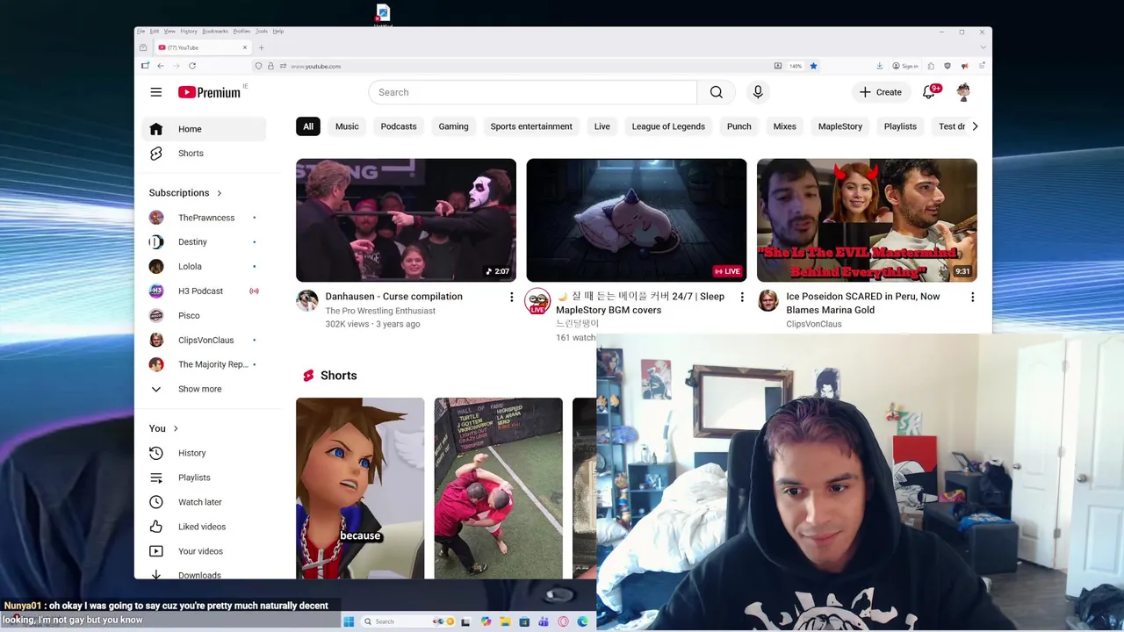Viewport: 1124px width, 632px height.
Task: Select the Mixes filter chip
Action: click(x=784, y=126)
